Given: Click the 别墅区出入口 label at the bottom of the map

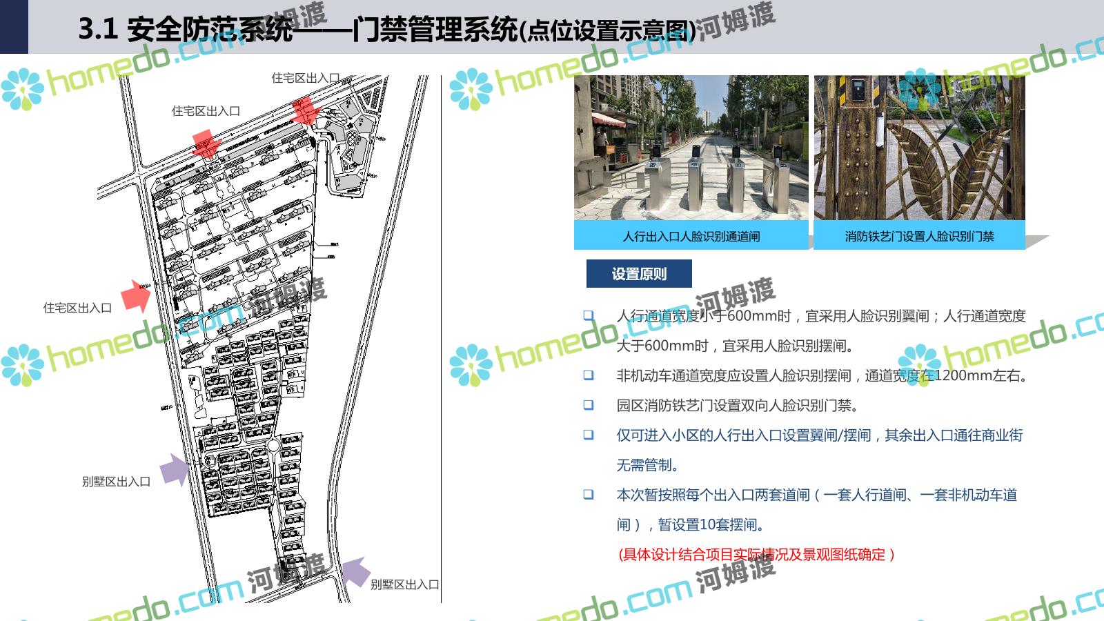Looking at the screenshot, I should point(405,584).
